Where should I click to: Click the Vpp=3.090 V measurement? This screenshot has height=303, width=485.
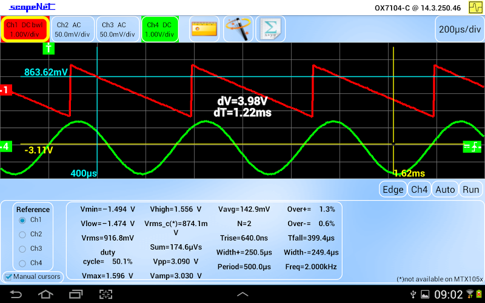[x=176, y=262]
